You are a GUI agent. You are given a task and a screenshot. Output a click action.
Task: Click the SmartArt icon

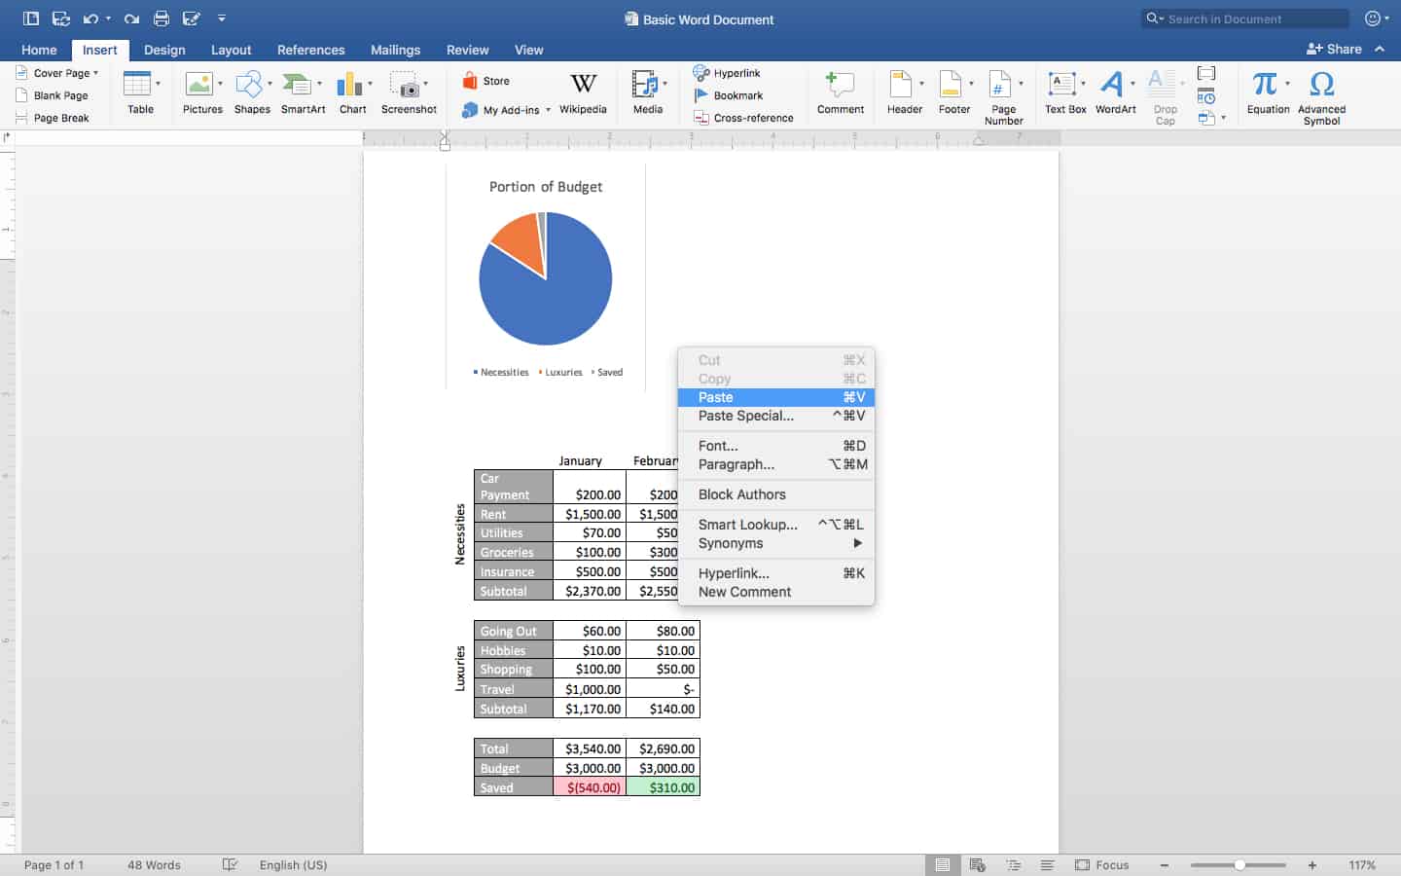click(x=302, y=92)
